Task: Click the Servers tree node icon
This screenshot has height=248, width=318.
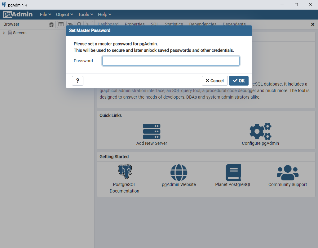Action: coord(10,33)
